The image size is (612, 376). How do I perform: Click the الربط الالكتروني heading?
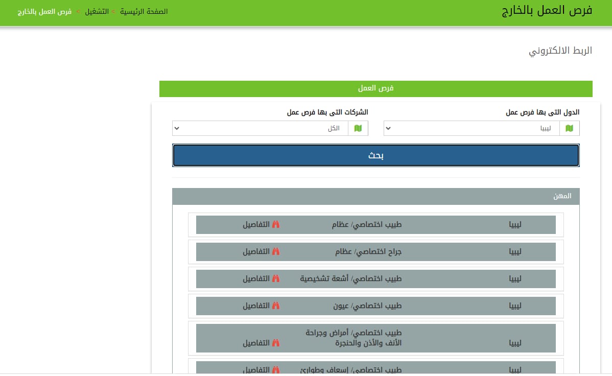click(560, 51)
